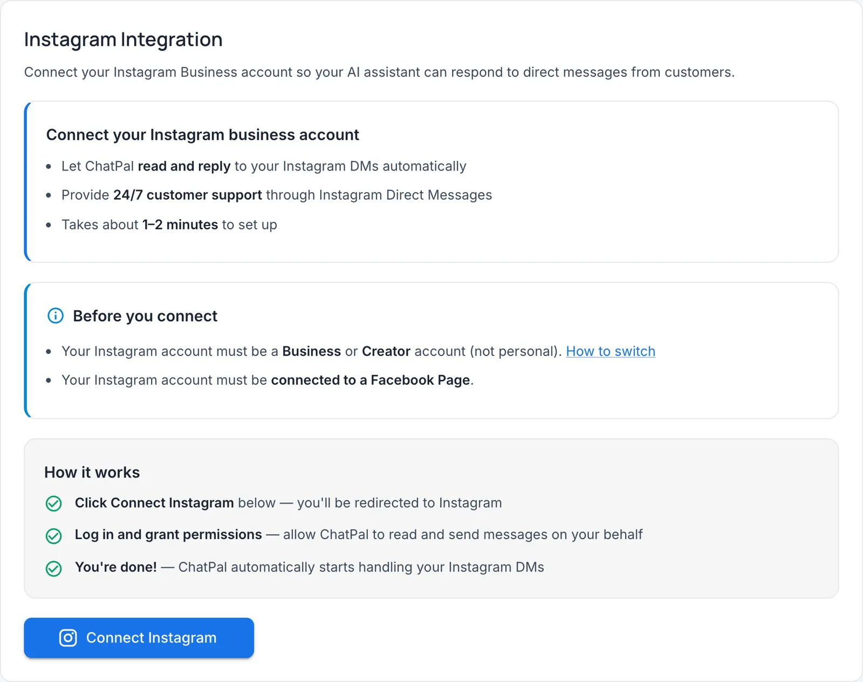863x682 pixels.
Task: Click the Takes about 1–2 minutes bullet
Action: [x=169, y=224]
